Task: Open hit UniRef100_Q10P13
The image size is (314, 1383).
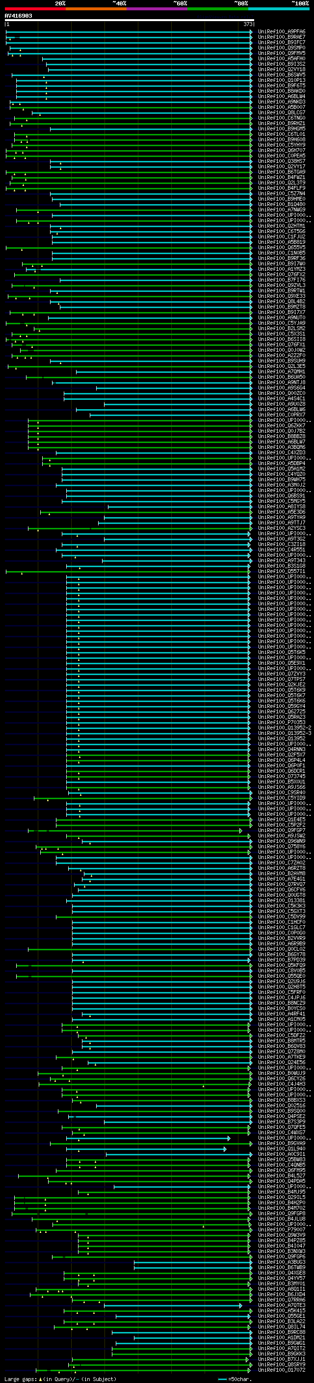Action: click(282, 80)
